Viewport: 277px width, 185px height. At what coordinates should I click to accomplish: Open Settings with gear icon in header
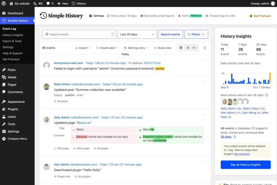click(x=97, y=16)
